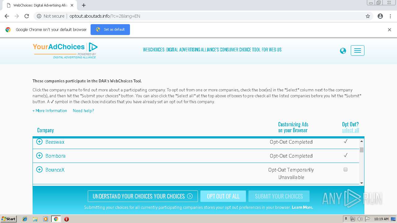Set Chrome as default browser
Image resolution: width=397 pixels, height=223 pixels.
coord(110,29)
